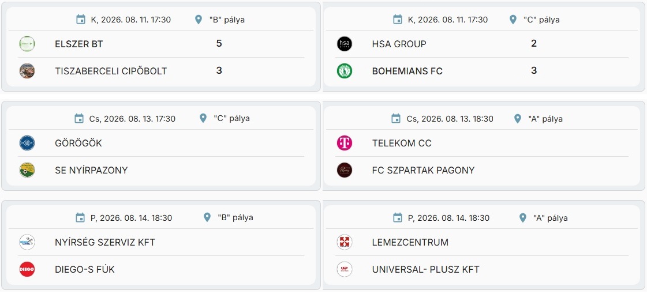Open the DIEGO-S FÚK team name

tap(85, 270)
